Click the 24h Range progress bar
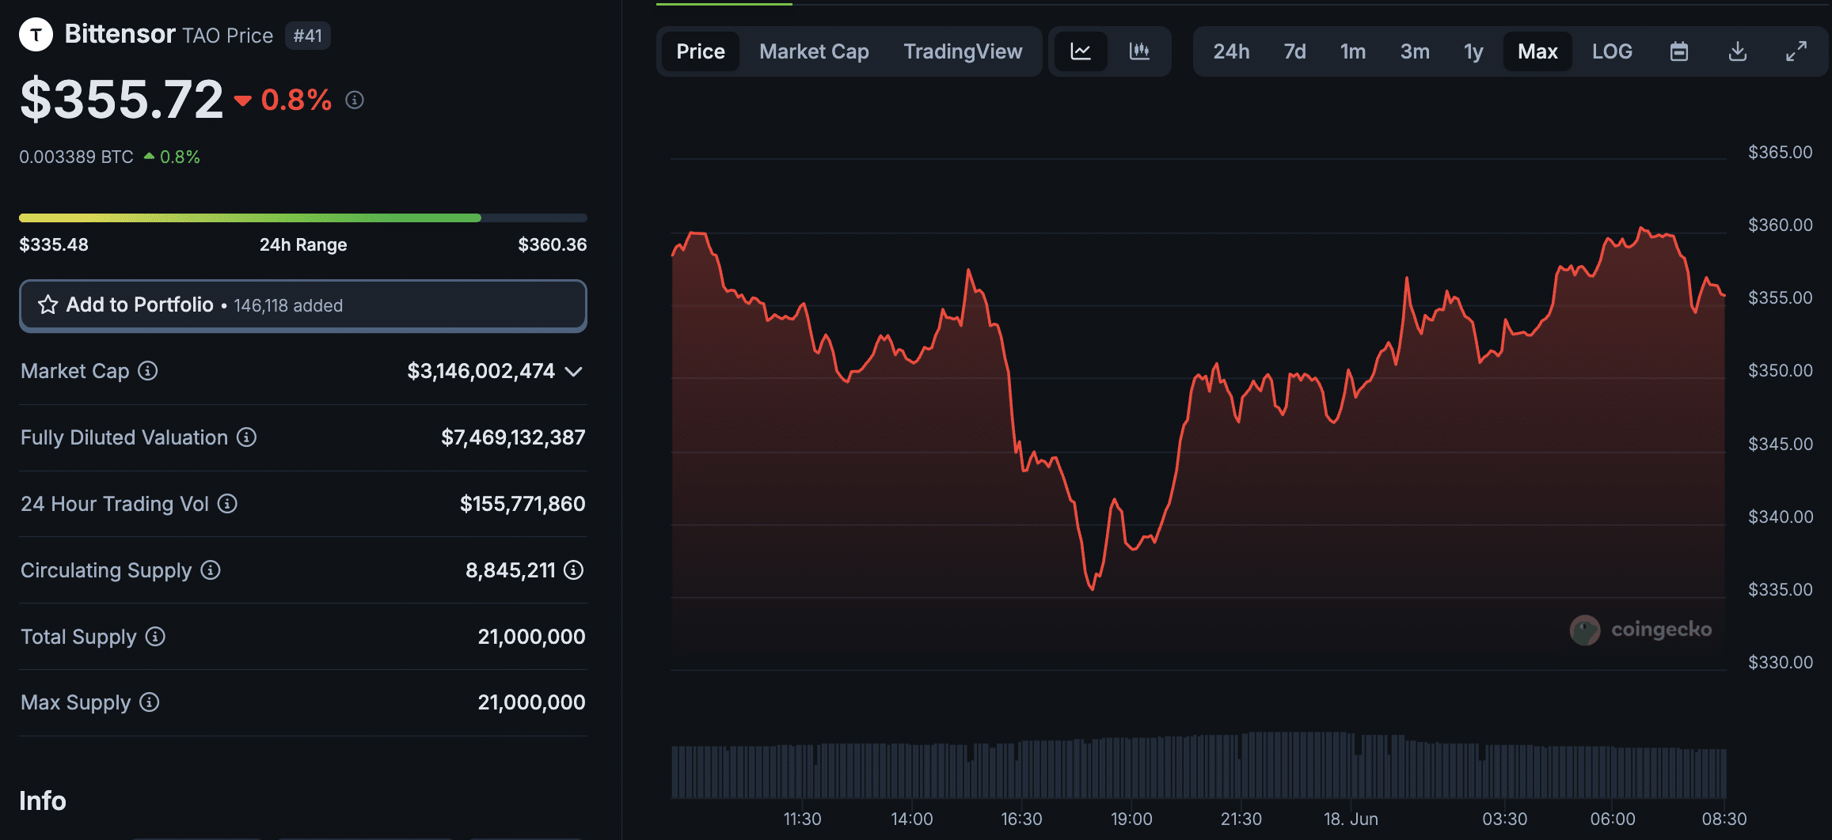Viewport: 1832px width, 840px height. [303, 218]
